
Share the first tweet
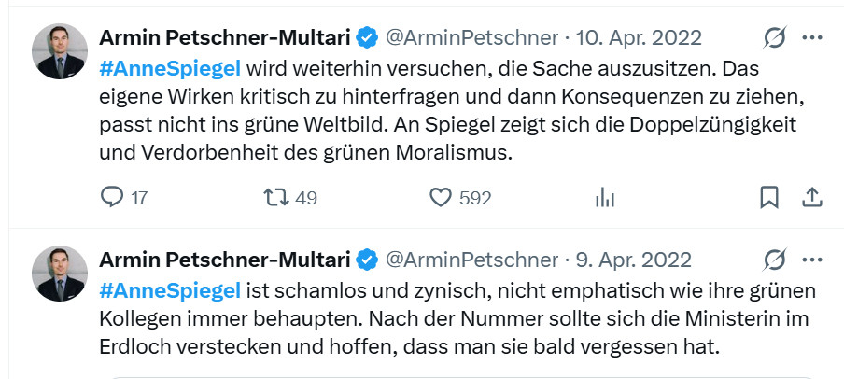pos(812,197)
